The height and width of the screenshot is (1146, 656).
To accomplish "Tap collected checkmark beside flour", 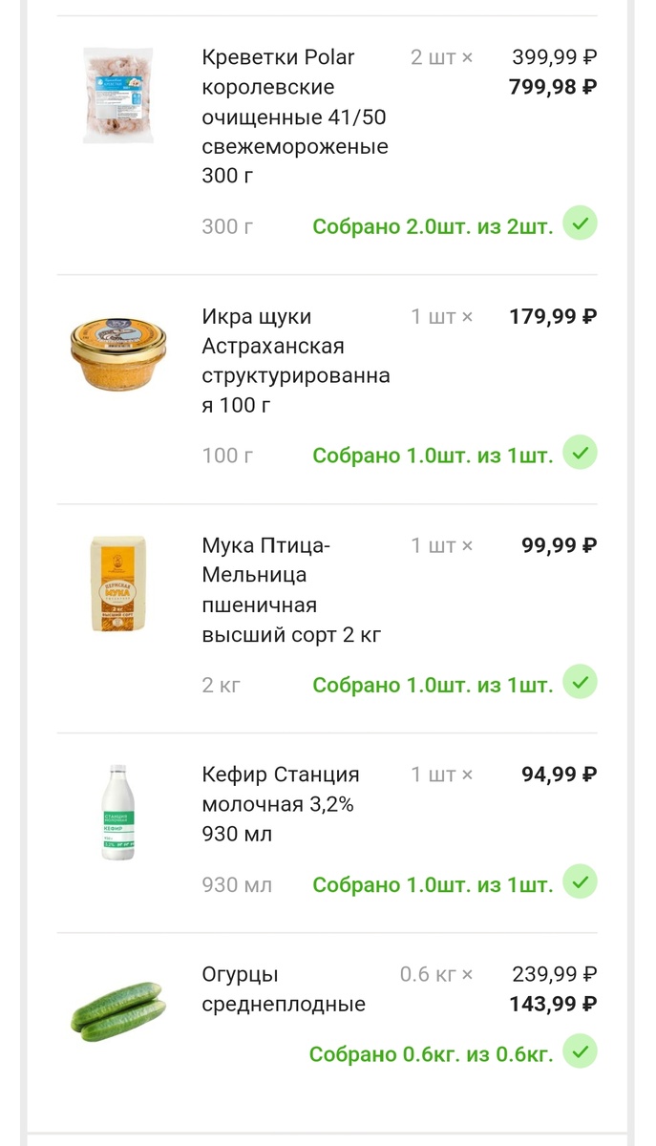I will (580, 683).
